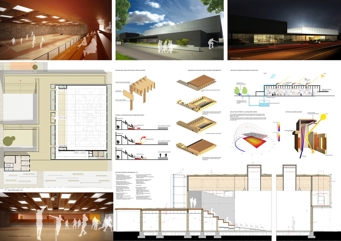Click 'SCHEMA DI MONTAGGIO DELLE GRADONATE MOBILI' heading
This screenshot has width=341, height=241.
click(x=130, y=115)
